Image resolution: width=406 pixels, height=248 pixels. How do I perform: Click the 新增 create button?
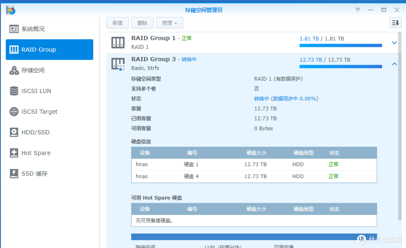(x=117, y=23)
